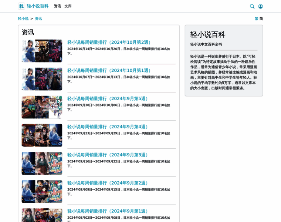Click the 轻小说百科 site logo icon
Viewport: 281px width, 222px height.
pos(21,6)
